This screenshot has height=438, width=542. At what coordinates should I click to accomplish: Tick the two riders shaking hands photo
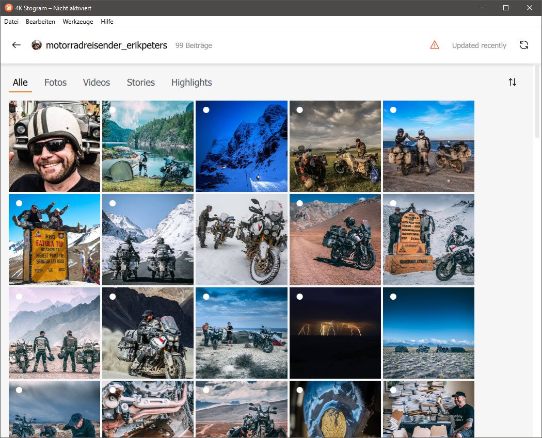(393, 110)
